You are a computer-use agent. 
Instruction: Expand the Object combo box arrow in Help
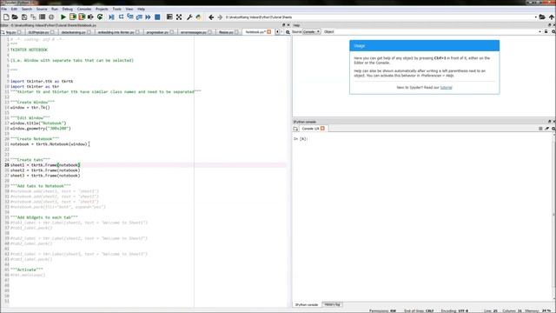point(539,31)
